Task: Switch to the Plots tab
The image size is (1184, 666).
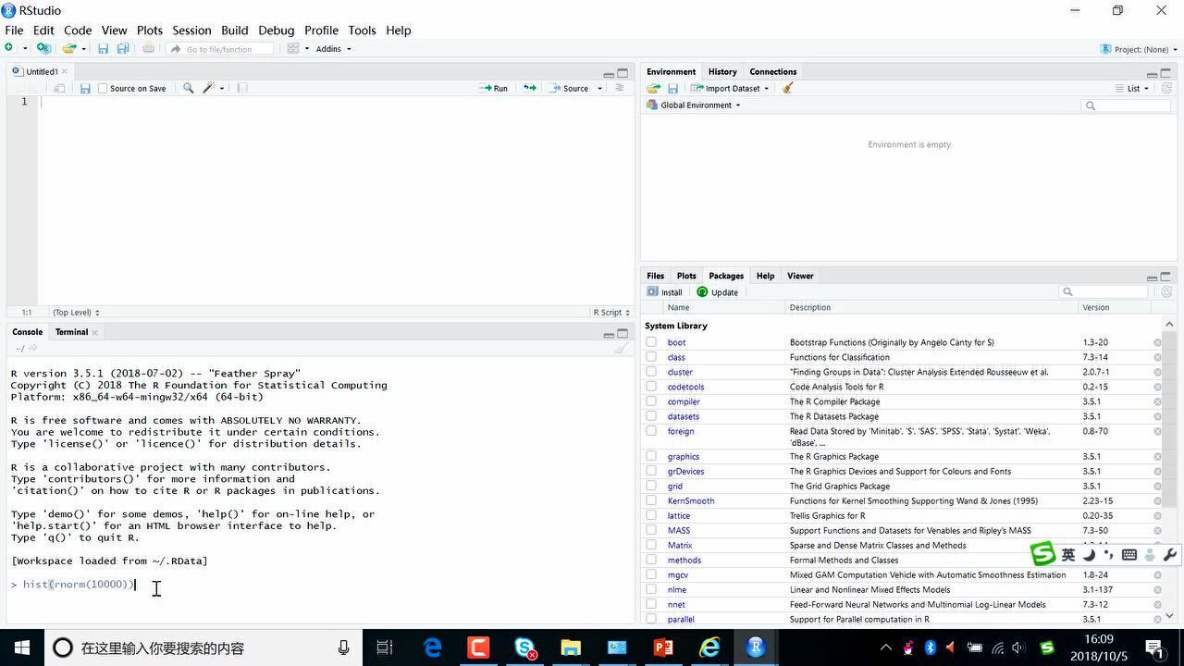Action: coord(685,276)
